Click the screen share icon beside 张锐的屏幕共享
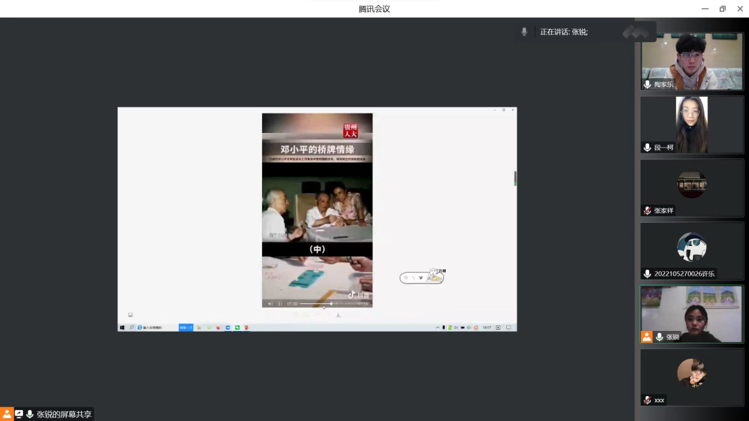Screen dimensions: 749x421 tap(19, 414)
